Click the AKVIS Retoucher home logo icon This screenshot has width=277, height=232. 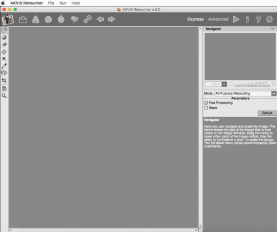8,19
